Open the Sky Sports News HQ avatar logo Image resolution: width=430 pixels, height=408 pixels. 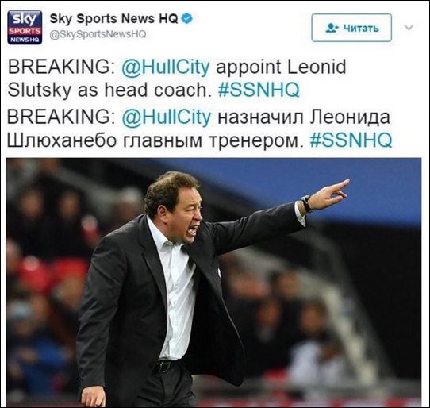[x=25, y=27]
